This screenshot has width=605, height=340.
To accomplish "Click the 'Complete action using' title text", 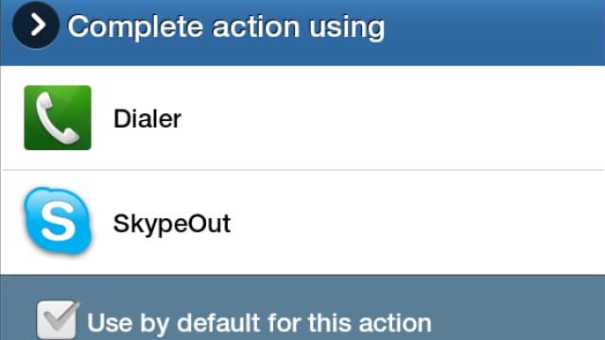I will (226, 27).
